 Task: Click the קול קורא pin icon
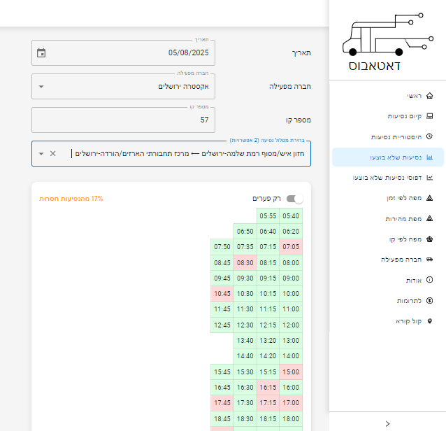pyautogui.click(x=429, y=321)
